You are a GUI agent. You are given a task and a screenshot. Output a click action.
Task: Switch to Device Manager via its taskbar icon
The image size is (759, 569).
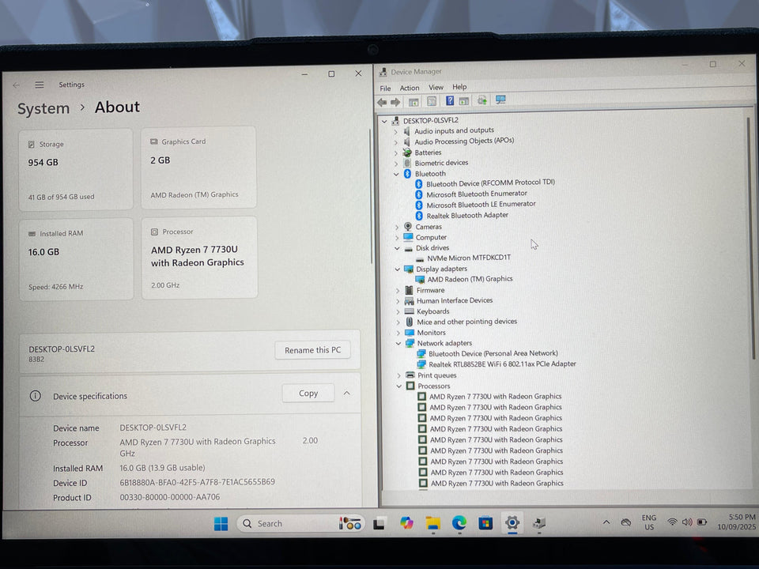coord(538,522)
